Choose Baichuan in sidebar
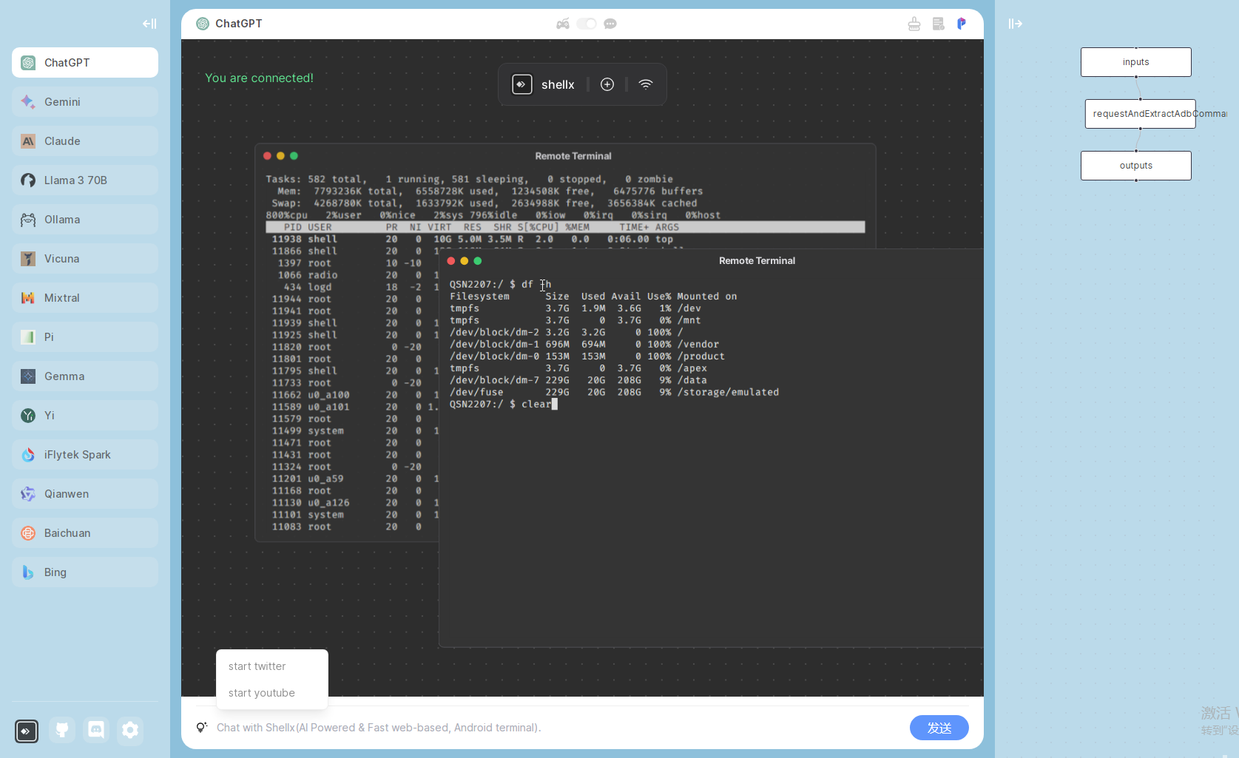This screenshot has width=1239, height=758. pyautogui.click(x=85, y=533)
